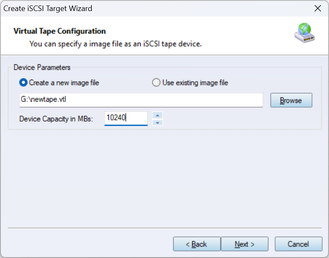Click the 'Use existing image file' label text

click(x=195, y=83)
